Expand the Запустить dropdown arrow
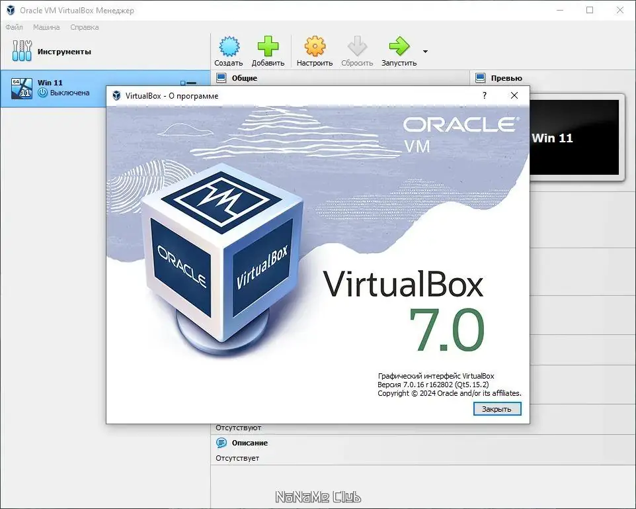 tap(425, 52)
